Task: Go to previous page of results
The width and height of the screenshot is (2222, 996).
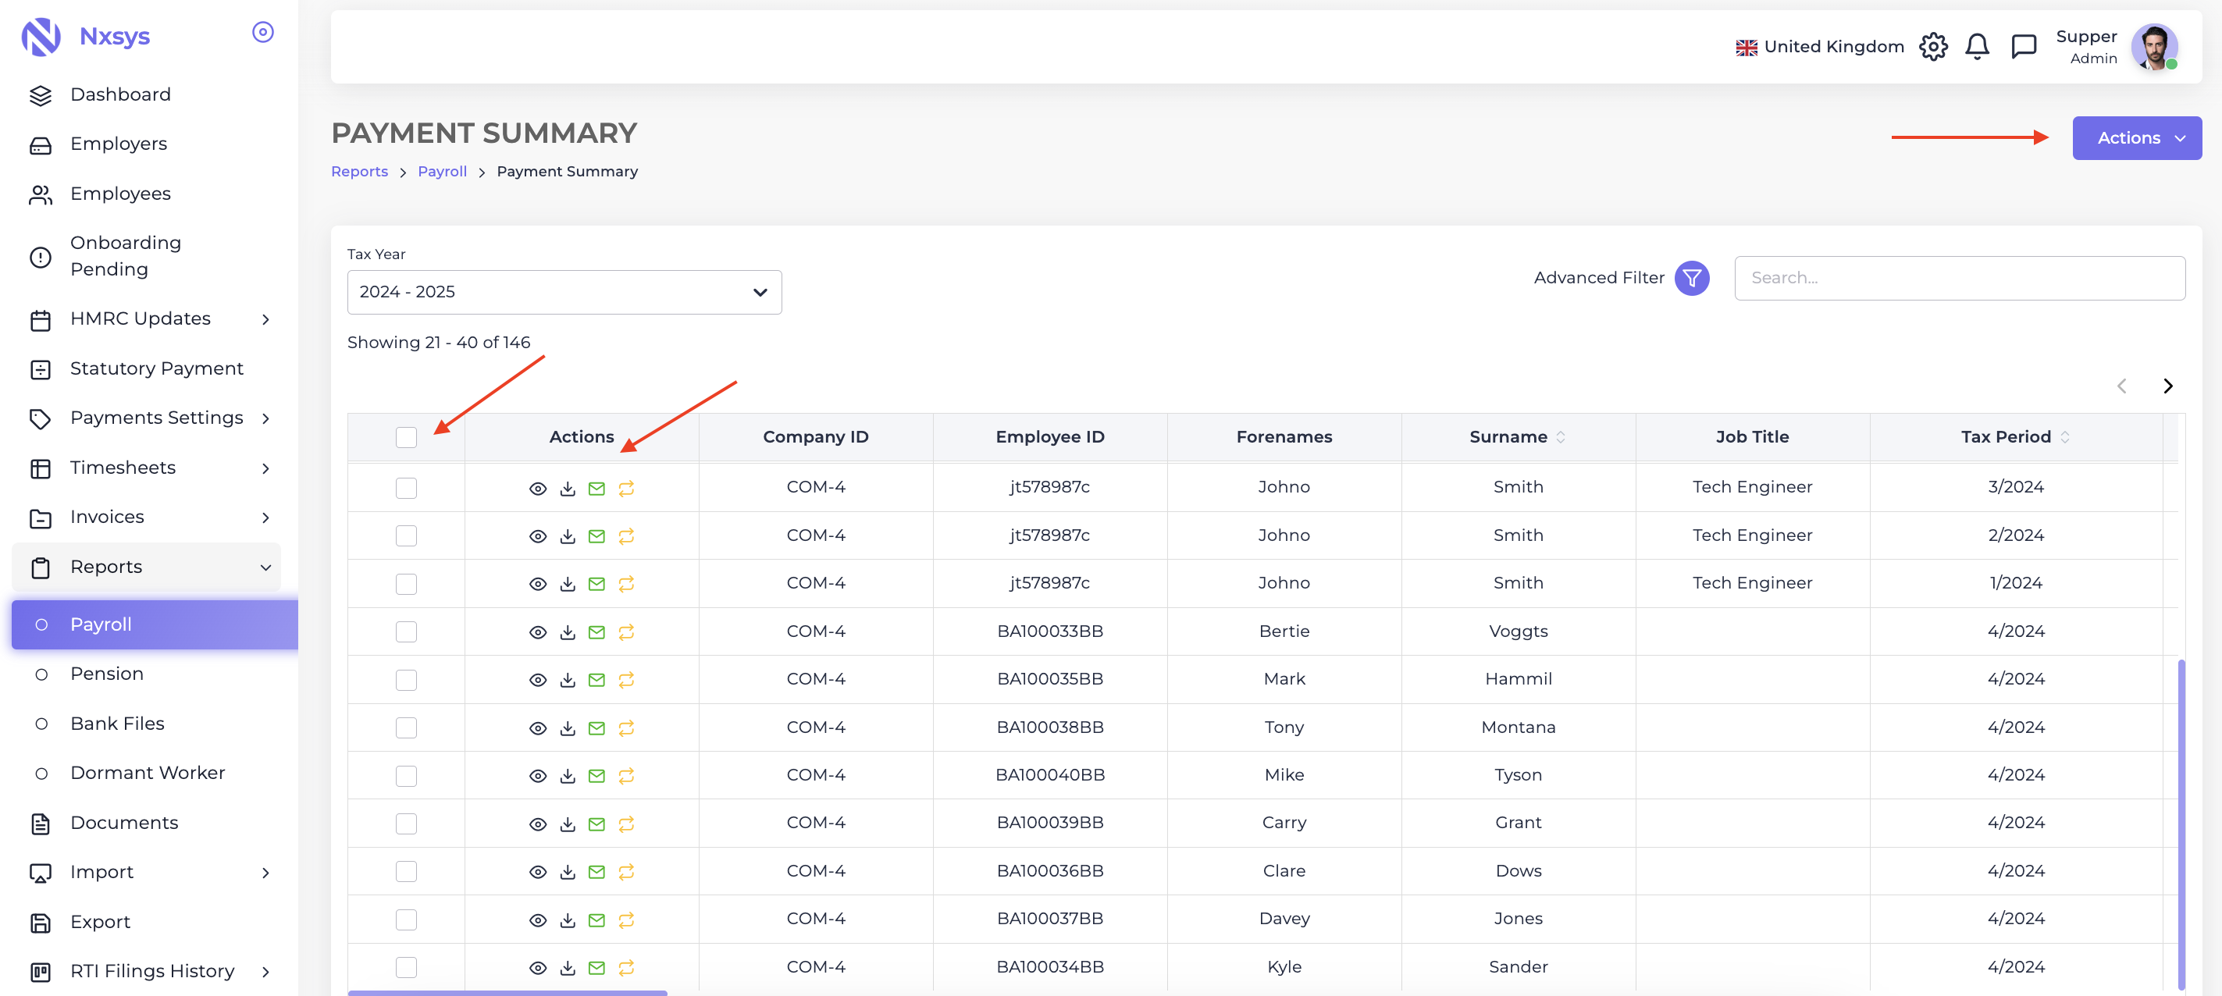Action: (2122, 386)
